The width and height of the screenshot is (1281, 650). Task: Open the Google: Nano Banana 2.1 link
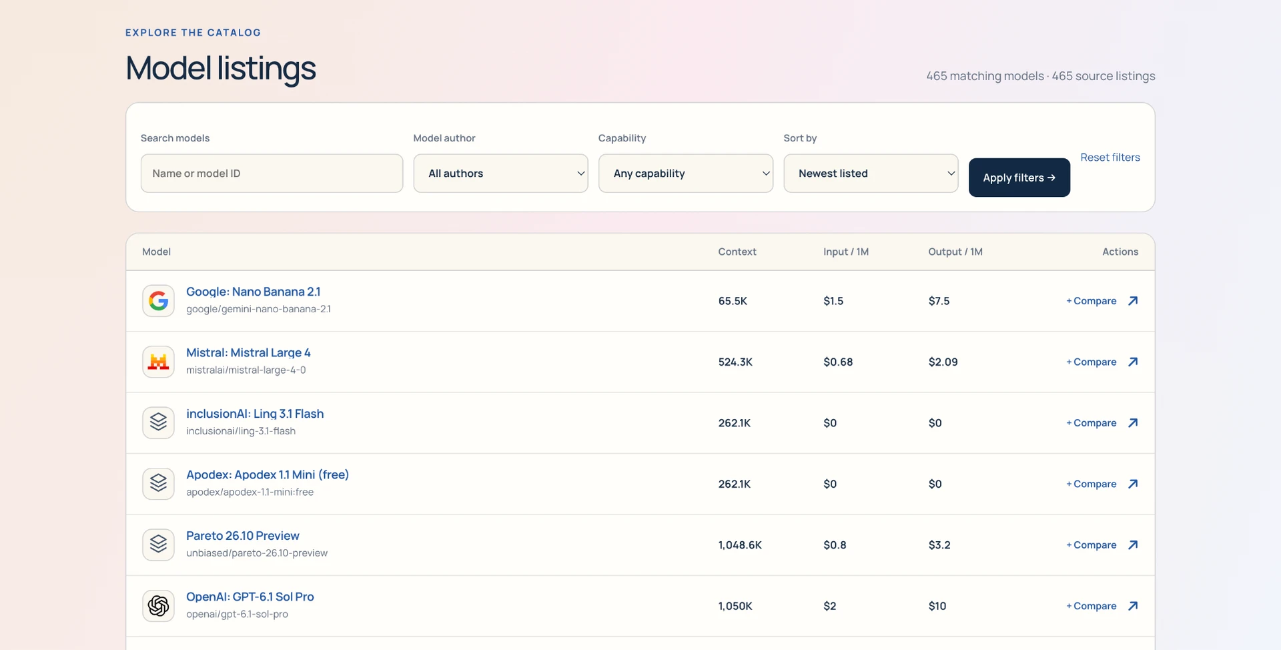coord(253,292)
